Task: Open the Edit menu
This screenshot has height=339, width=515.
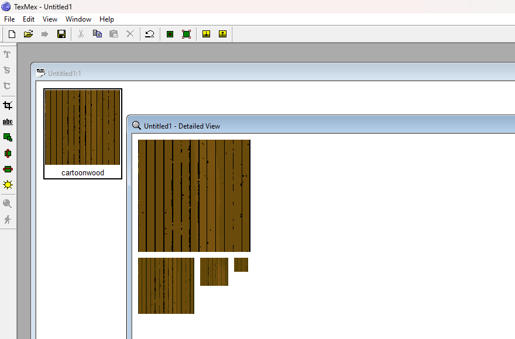Action: pos(29,19)
